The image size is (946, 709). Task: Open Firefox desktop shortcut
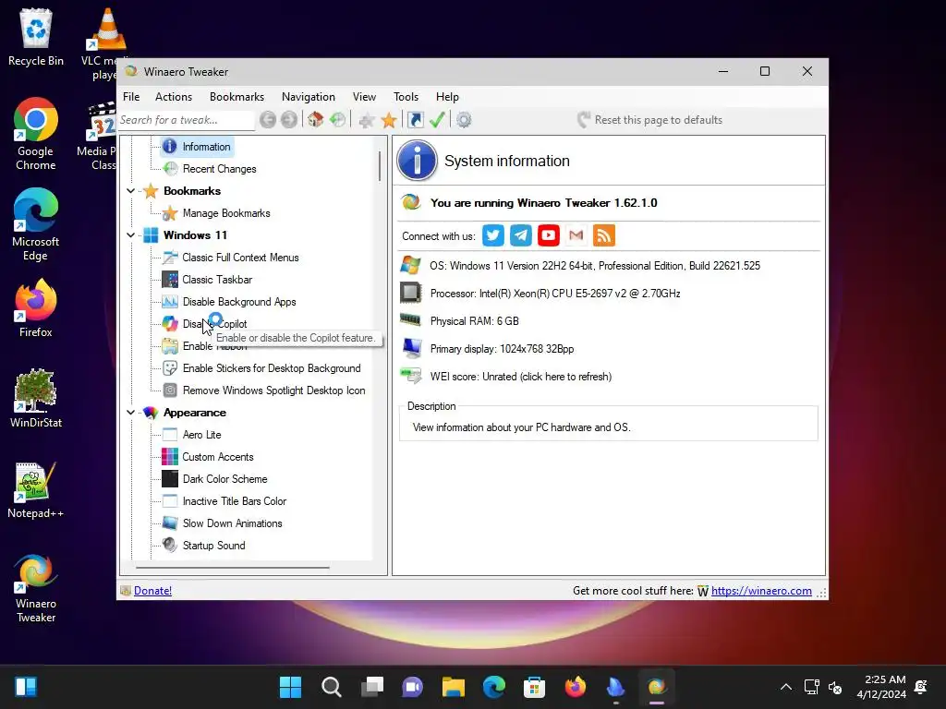pos(36,308)
